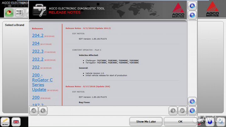Go to first page double-left arrow
Screen dimensions: 226x127
[34, 111]
